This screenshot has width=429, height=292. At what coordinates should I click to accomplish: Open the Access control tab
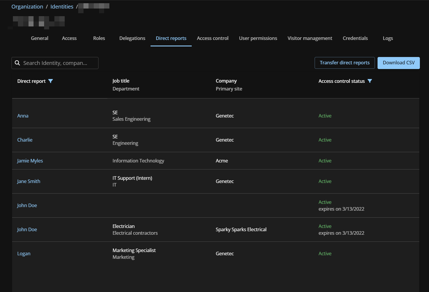(212, 38)
